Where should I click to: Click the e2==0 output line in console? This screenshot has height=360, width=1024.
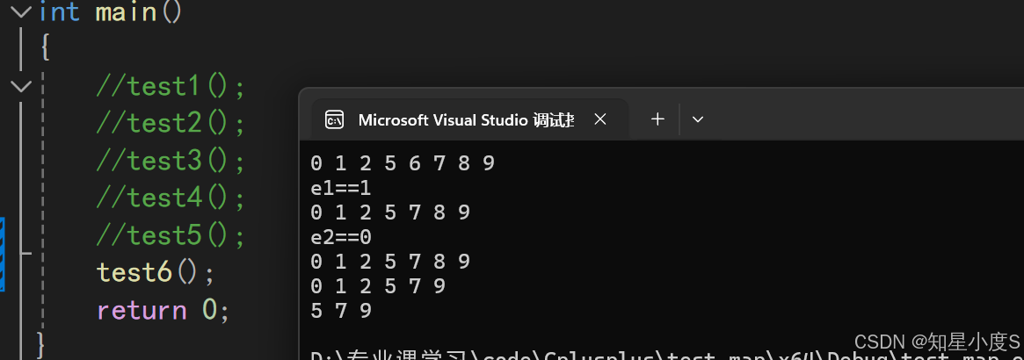coord(341,237)
